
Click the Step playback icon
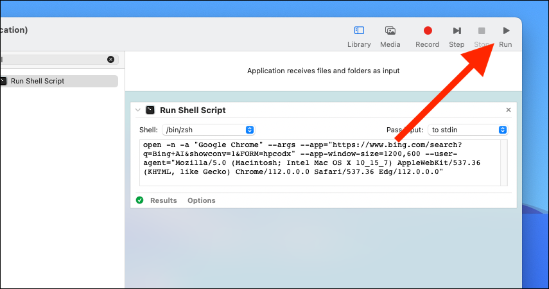457,31
